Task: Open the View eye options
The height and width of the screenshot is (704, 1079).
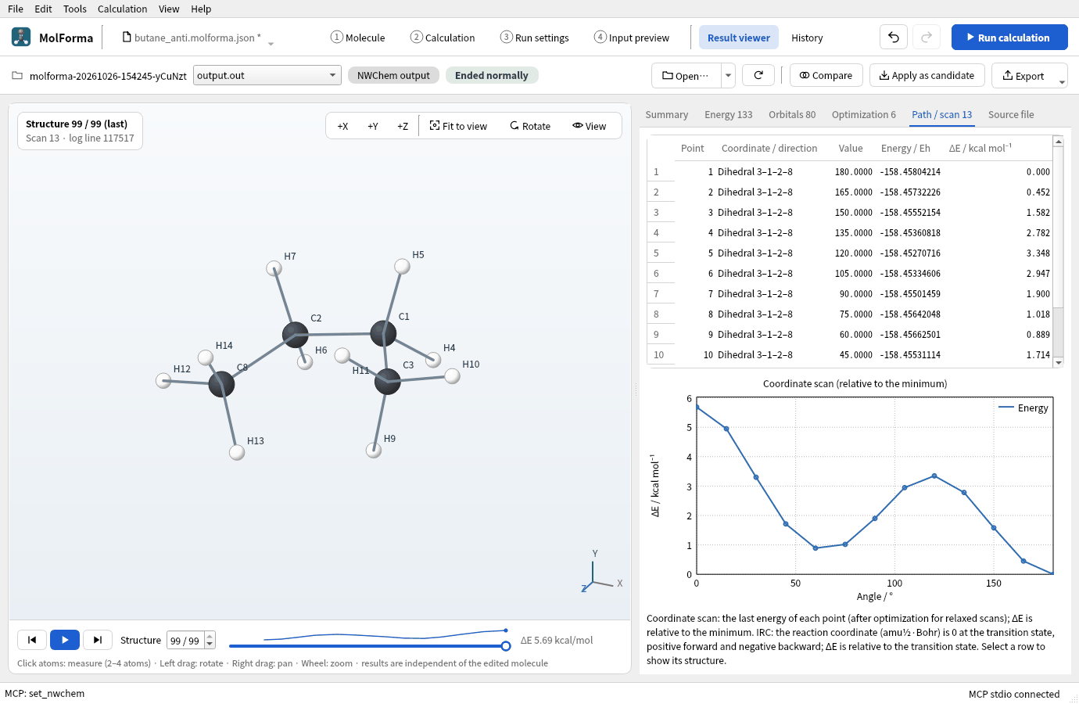Action: [x=589, y=126]
